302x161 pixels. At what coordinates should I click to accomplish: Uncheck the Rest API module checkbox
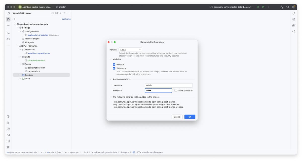tap(114, 65)
